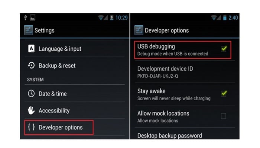Viewport: 260px width, 148px height.
Task: Open Backup & reset settings
Action: pyautogui.click(x=75, y=65)
